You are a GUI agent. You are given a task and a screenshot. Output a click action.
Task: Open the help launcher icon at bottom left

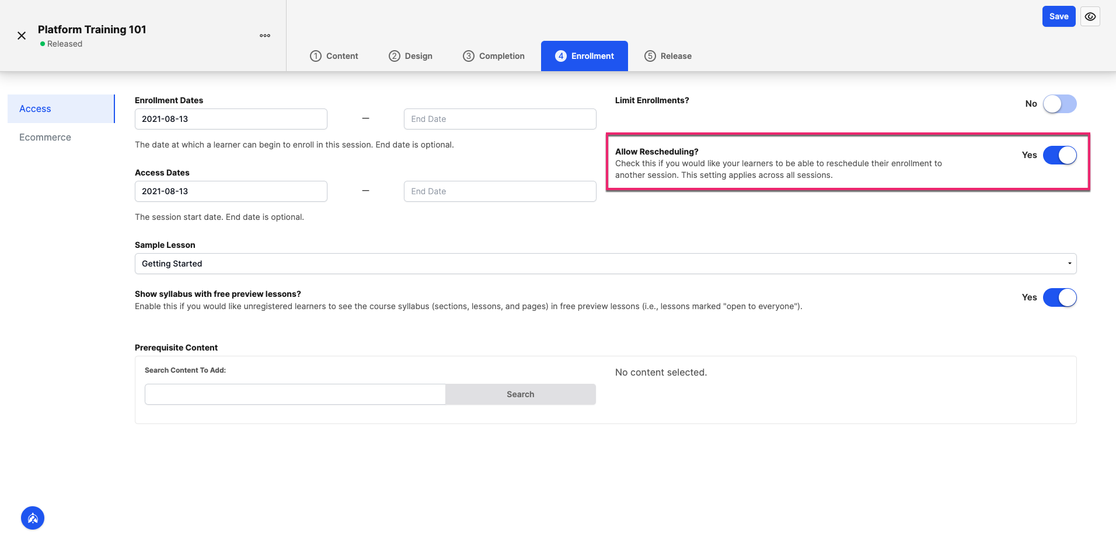33,518
